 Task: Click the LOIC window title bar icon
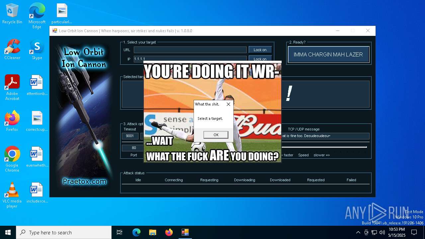[55, 31]
